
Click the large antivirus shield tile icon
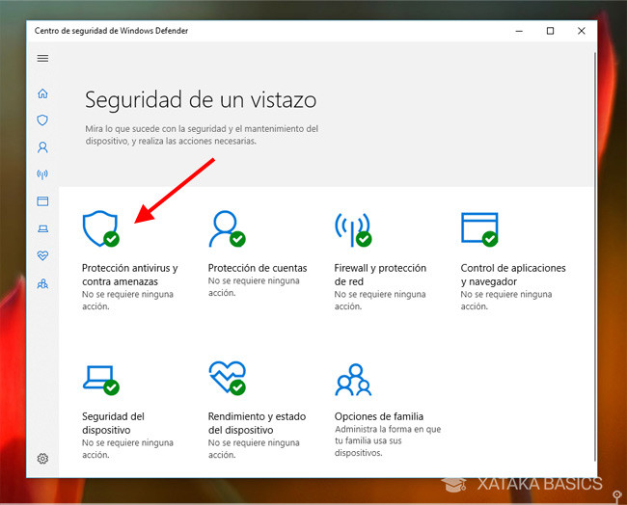click(99, 228)
